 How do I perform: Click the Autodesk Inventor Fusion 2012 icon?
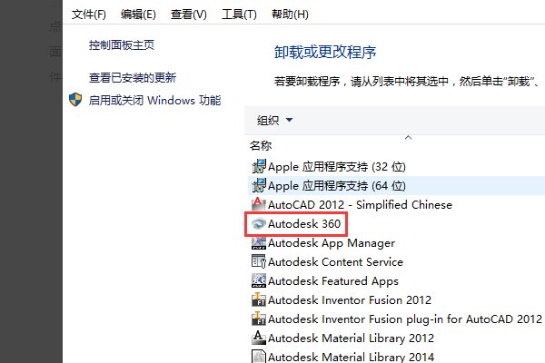tap(259, 299)
